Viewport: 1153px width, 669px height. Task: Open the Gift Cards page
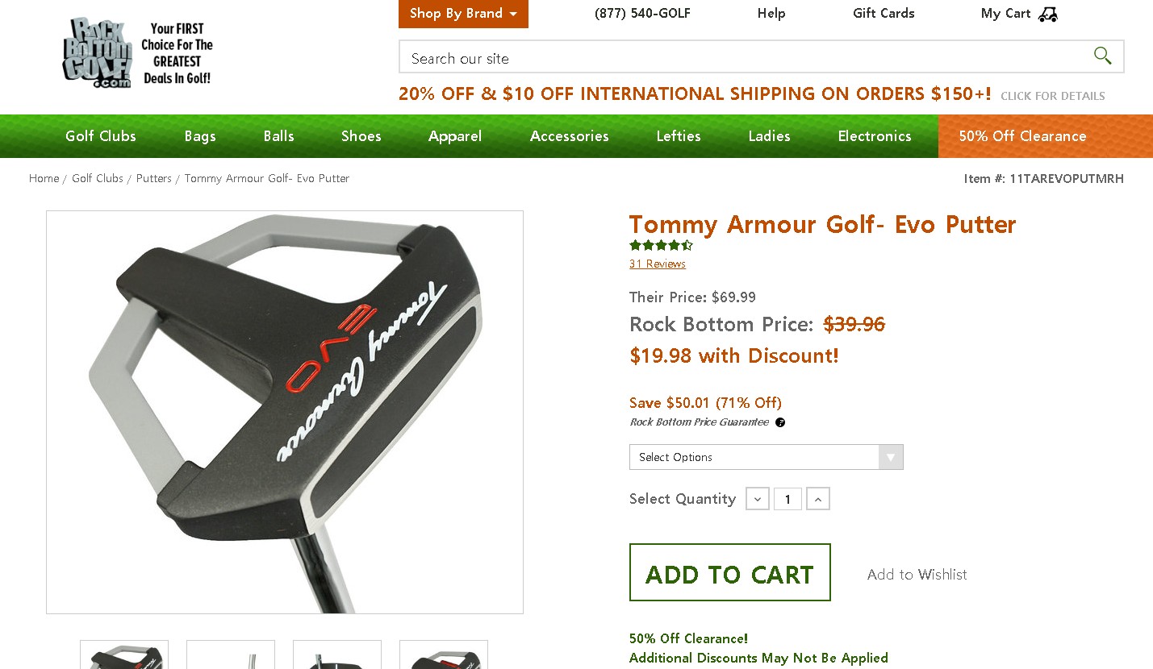[884, 13]
